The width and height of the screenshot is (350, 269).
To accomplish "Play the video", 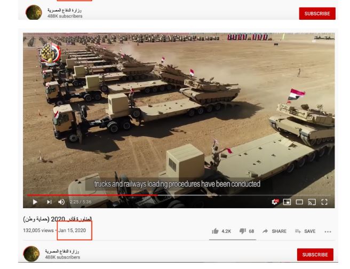I will pos(35,202).
